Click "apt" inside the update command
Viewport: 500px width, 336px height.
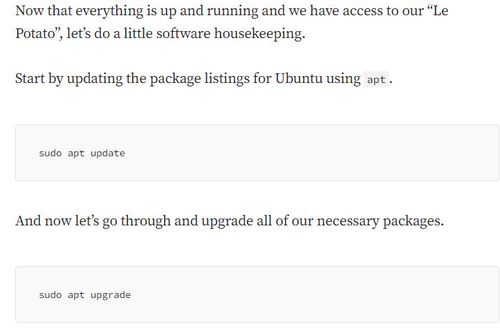[76, 154]
